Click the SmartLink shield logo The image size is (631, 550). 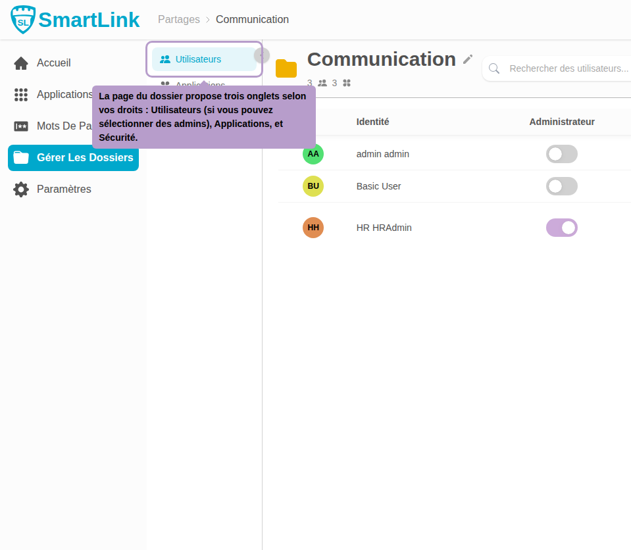tap(24, 20)
